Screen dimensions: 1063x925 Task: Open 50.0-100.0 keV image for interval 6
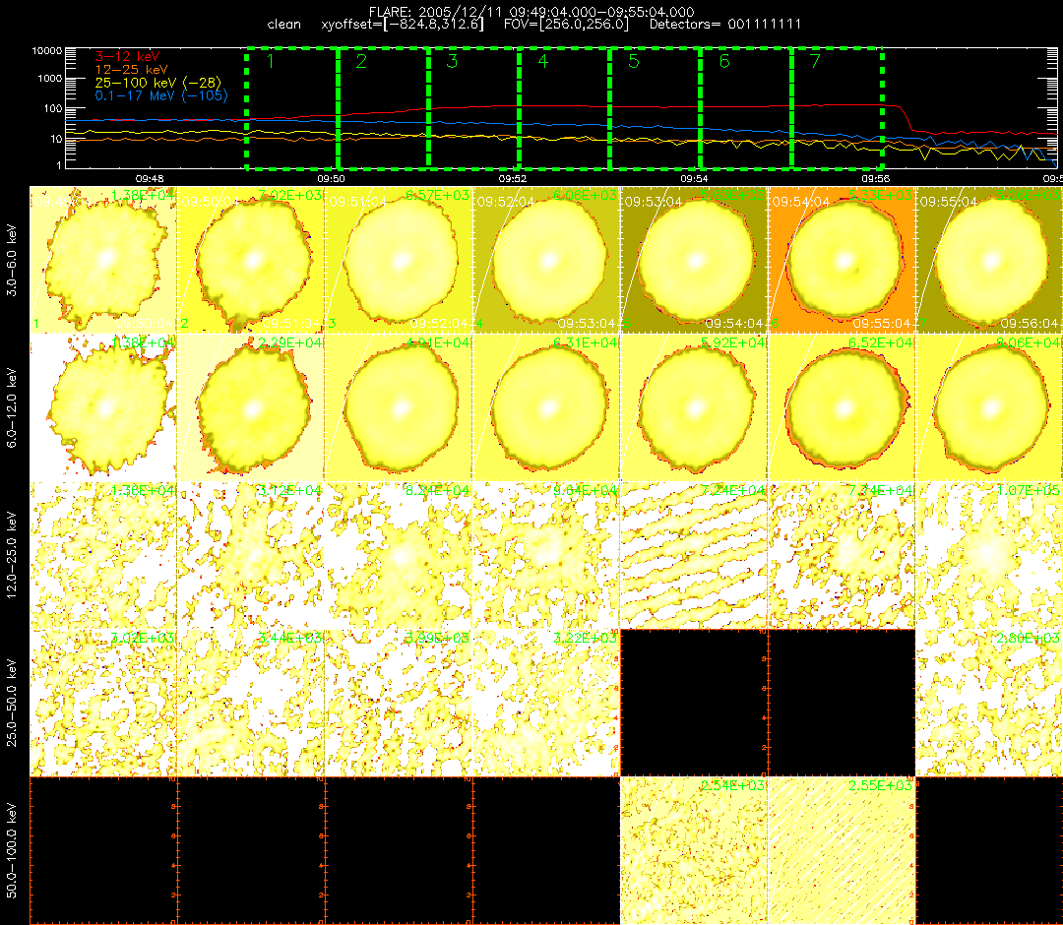pos(842,850)
